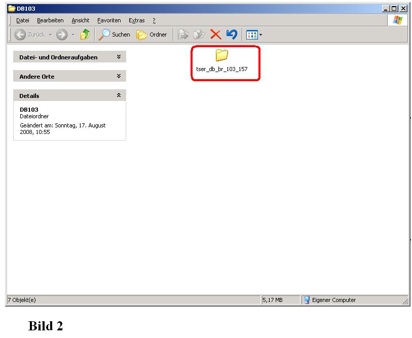Viewport: 412px width, 338px height.
Task: Open the Suchen search pane
Action: [115, 35]
